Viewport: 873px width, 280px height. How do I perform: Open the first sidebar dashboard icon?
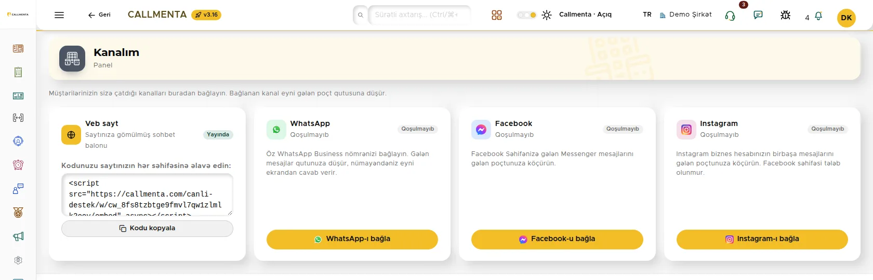click(18, 48)
